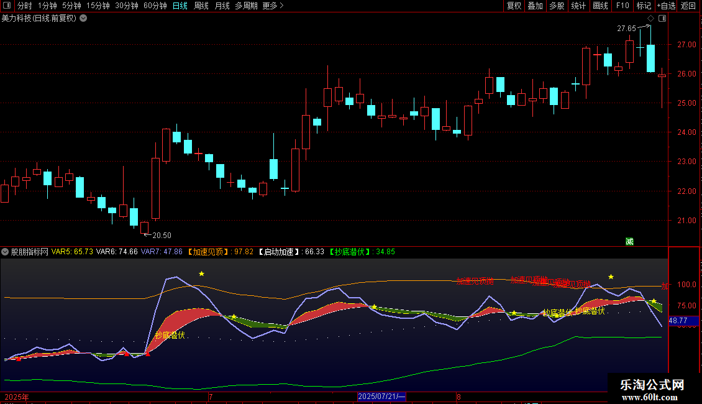The width and height of the screenshot is (702, 404).
Task: Expand the 更多 periods list
Action: pyautogui.click(x=273, y=6)
